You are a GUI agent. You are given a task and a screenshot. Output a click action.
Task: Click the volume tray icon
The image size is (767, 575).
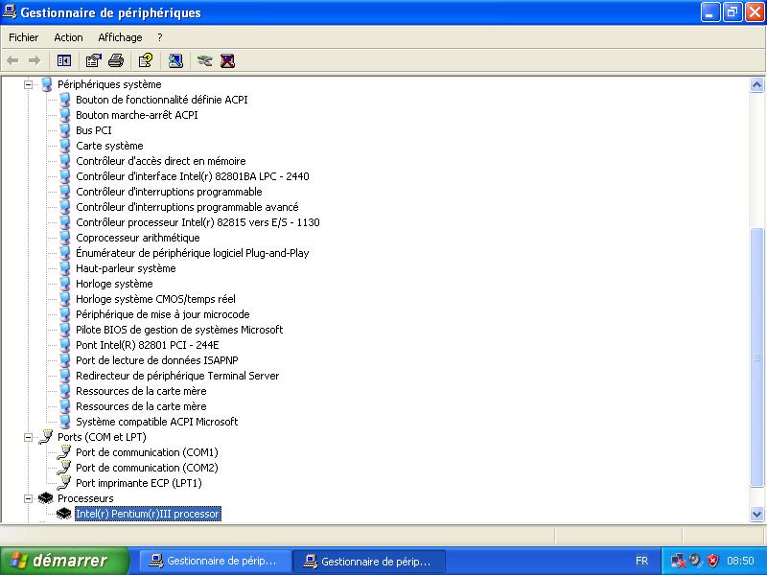click(695, 561)
